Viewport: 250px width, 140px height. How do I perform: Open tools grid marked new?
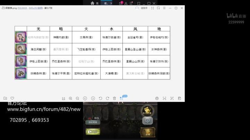click(x=122, y=99)
